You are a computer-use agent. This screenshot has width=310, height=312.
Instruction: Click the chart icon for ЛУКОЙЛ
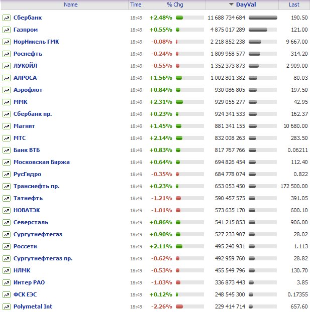point(7,66)
